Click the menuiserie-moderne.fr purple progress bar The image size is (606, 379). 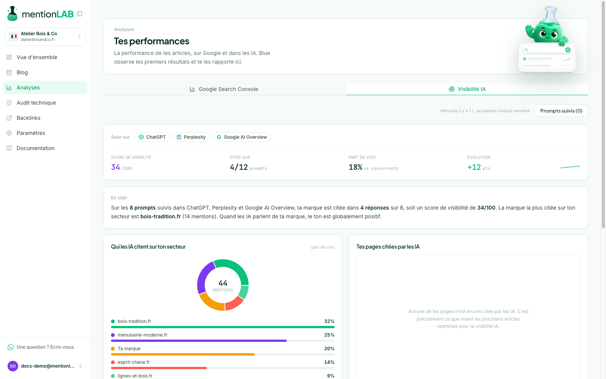(199, 341)
